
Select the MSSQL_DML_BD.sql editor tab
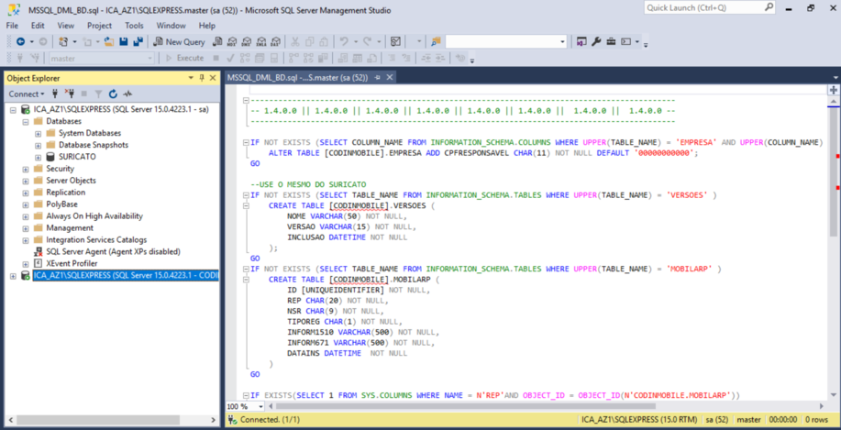[298, 78]
